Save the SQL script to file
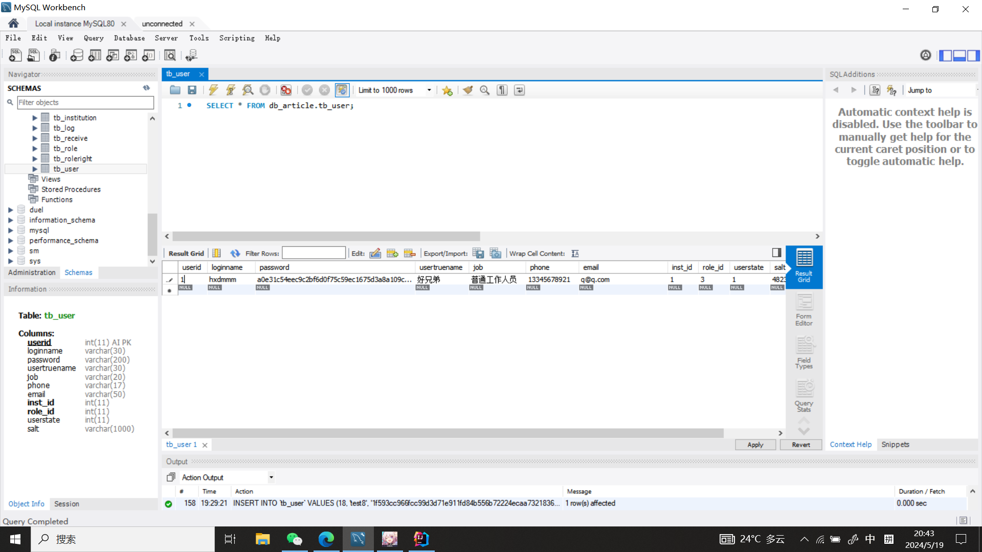This screenshot has width=982, height=552. click(192, 90)
